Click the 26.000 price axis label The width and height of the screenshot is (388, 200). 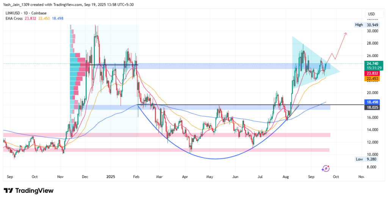coord(372,56)
